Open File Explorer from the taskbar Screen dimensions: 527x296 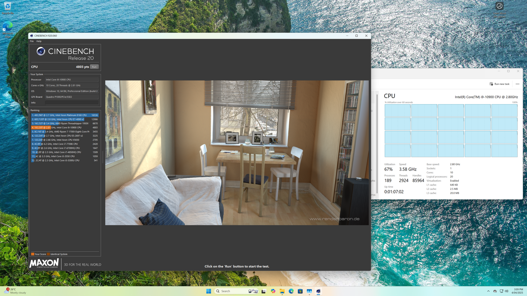coord(282,291)
